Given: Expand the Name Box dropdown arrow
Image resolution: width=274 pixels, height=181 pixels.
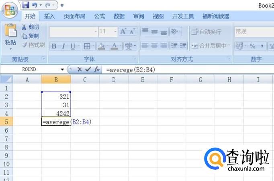Looking at the screenshot, I should (x=62, y=69).
